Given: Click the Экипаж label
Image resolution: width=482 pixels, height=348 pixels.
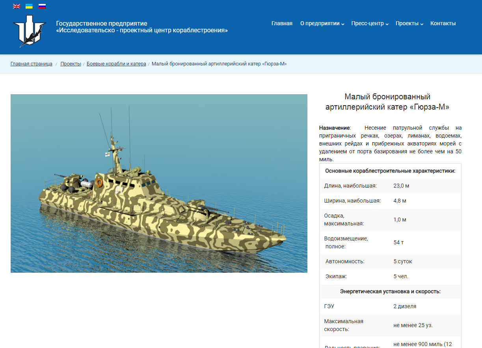Looking at the screenshot, I should (x=336, y=276).
